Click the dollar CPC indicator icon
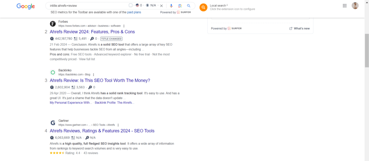 (x=147, y=5)
